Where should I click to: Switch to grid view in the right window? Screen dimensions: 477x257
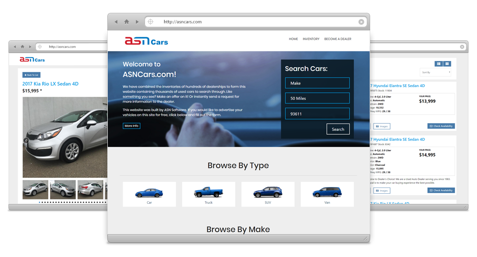click(447, 64)
